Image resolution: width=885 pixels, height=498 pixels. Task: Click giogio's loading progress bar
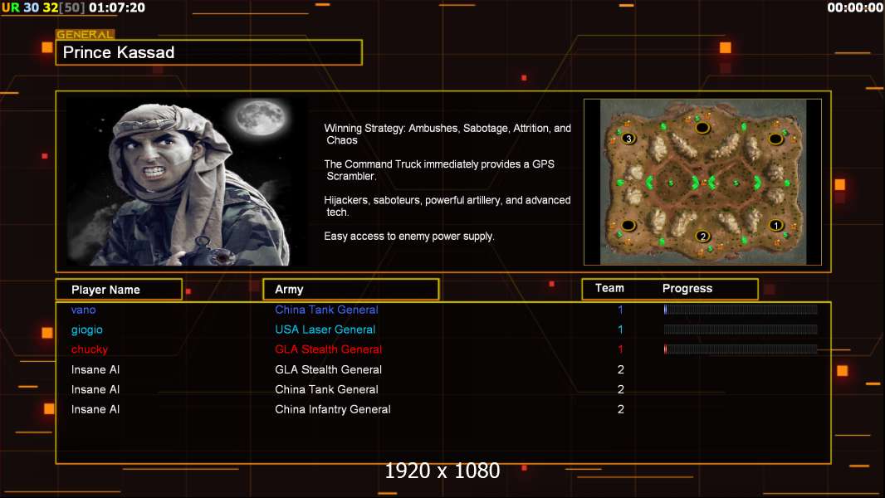tap(741, 330)
